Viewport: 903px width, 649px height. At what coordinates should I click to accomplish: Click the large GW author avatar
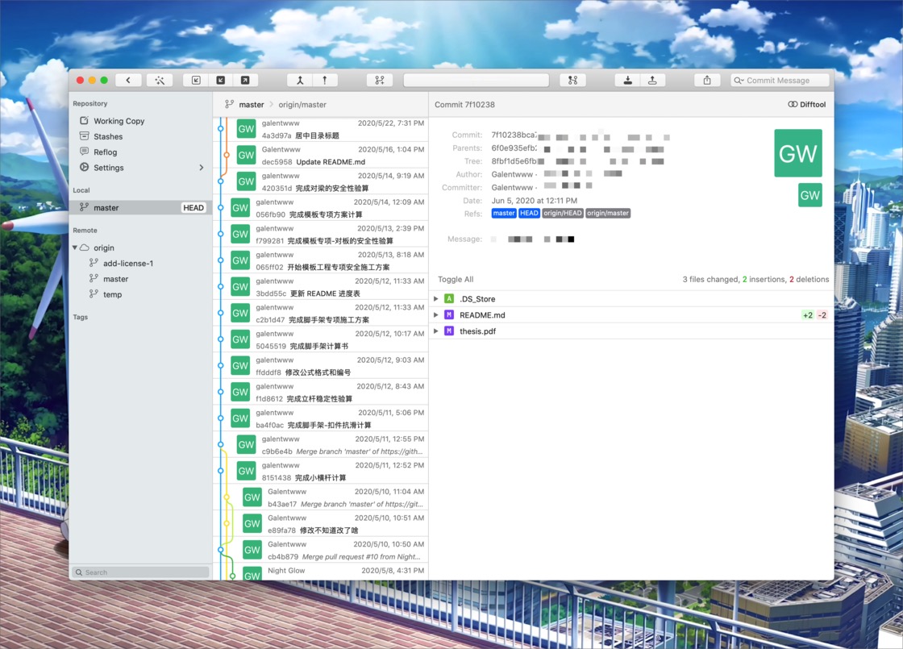point(798,153)
